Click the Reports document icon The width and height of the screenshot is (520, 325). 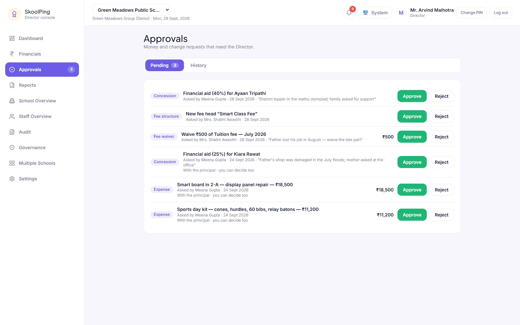pos(12,85)
